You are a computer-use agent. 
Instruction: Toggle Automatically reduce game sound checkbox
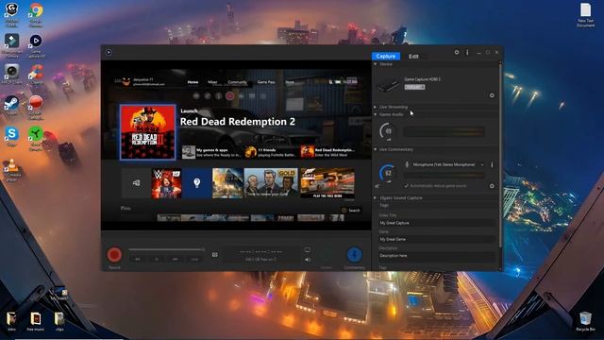point(407,186)
